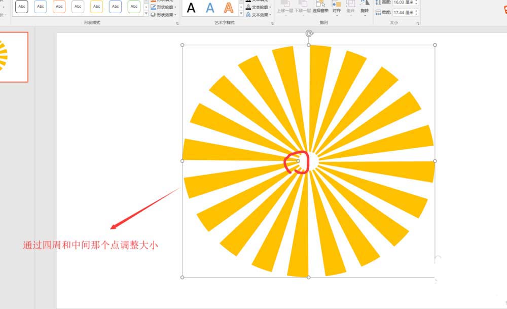Click the top-right corner sizing handle
Viewport: 507px width, 309px height.
[435, 45]
